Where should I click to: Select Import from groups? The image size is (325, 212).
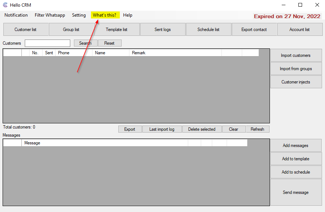point(295,69)
